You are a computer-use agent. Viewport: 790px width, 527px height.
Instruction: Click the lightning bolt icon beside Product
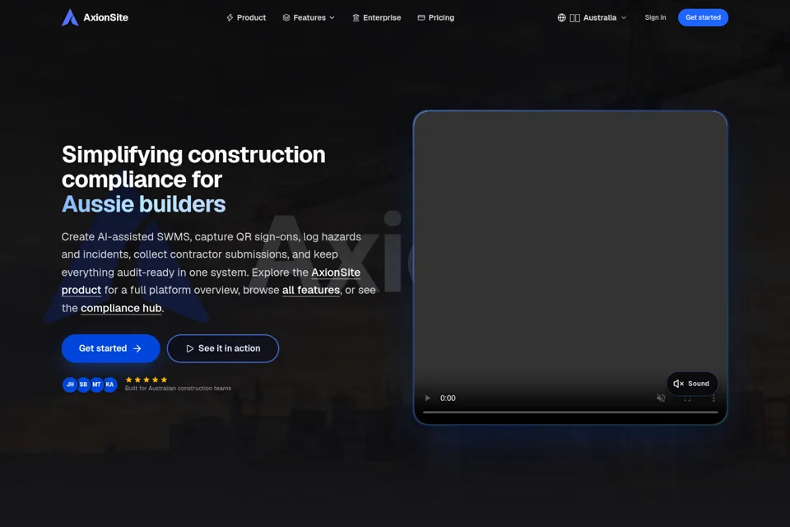(x=230, y=17)
